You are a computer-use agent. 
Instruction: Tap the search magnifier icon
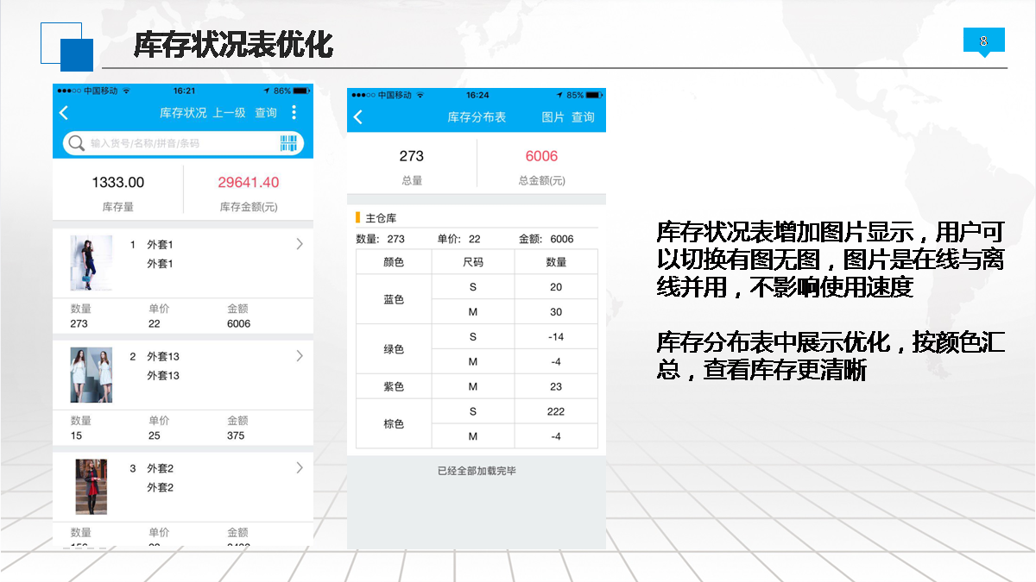click(77, 143)
